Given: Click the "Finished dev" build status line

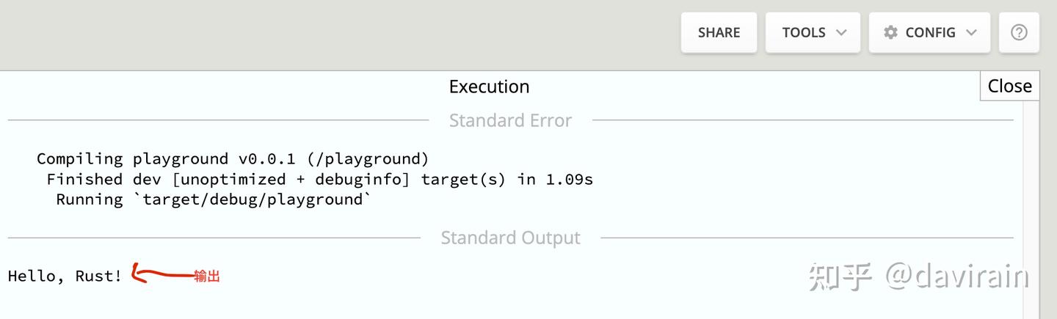Looking at the screenshot, I should [319, 179].
